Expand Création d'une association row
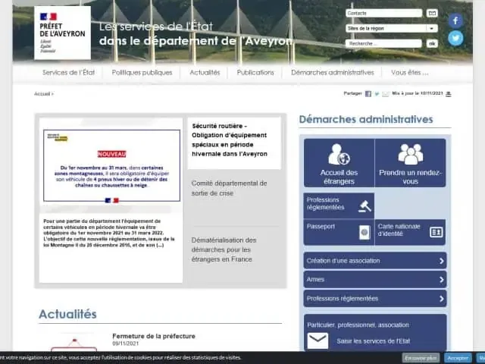The width and height of the screenshot is (485, 364). click(x=375, y=260)
